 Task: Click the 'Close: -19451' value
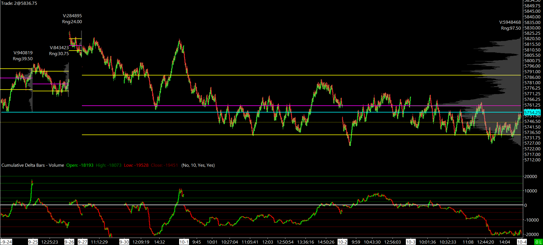pyautogui.click(x=164, y=165)
